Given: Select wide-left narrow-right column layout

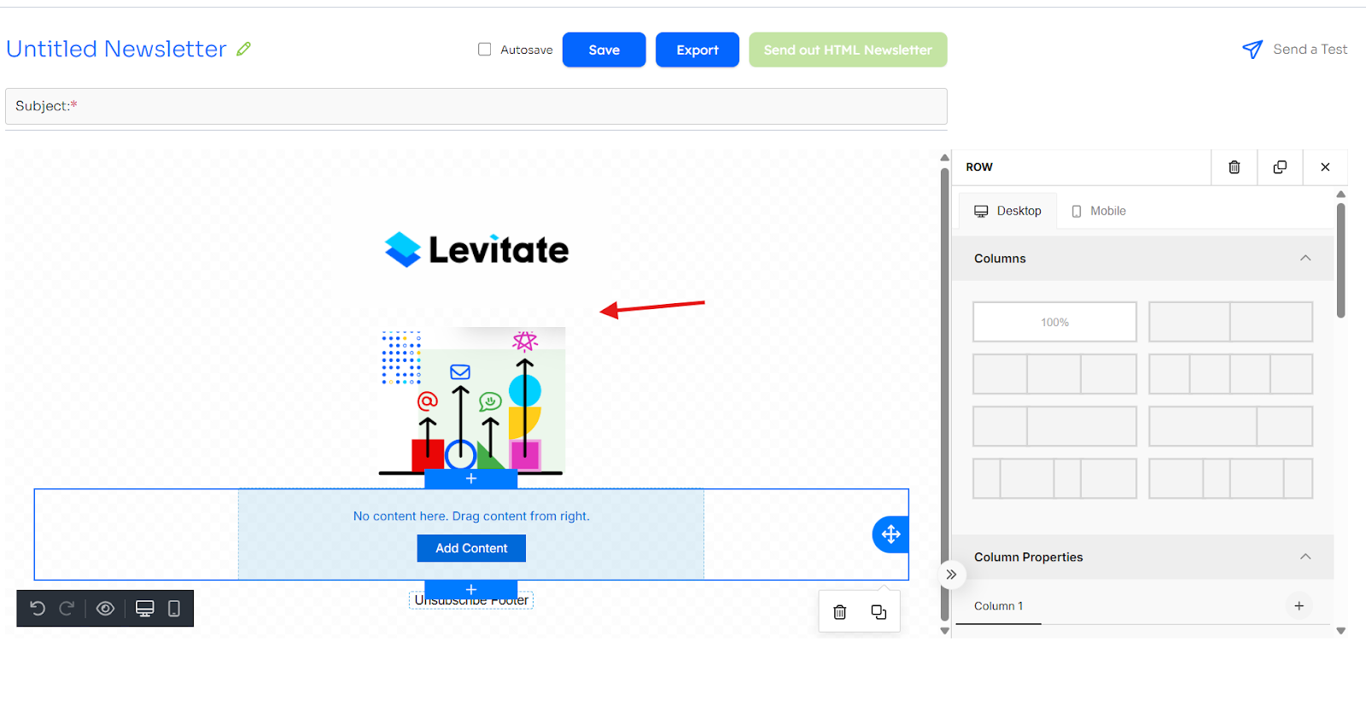Looking at the screenshot, I should click(1230, 426).
